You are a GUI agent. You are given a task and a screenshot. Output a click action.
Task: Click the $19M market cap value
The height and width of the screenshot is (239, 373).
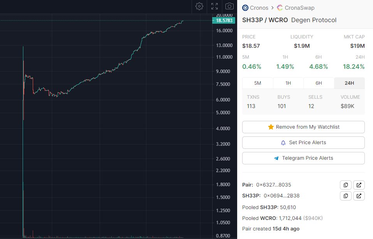[357, 46]
